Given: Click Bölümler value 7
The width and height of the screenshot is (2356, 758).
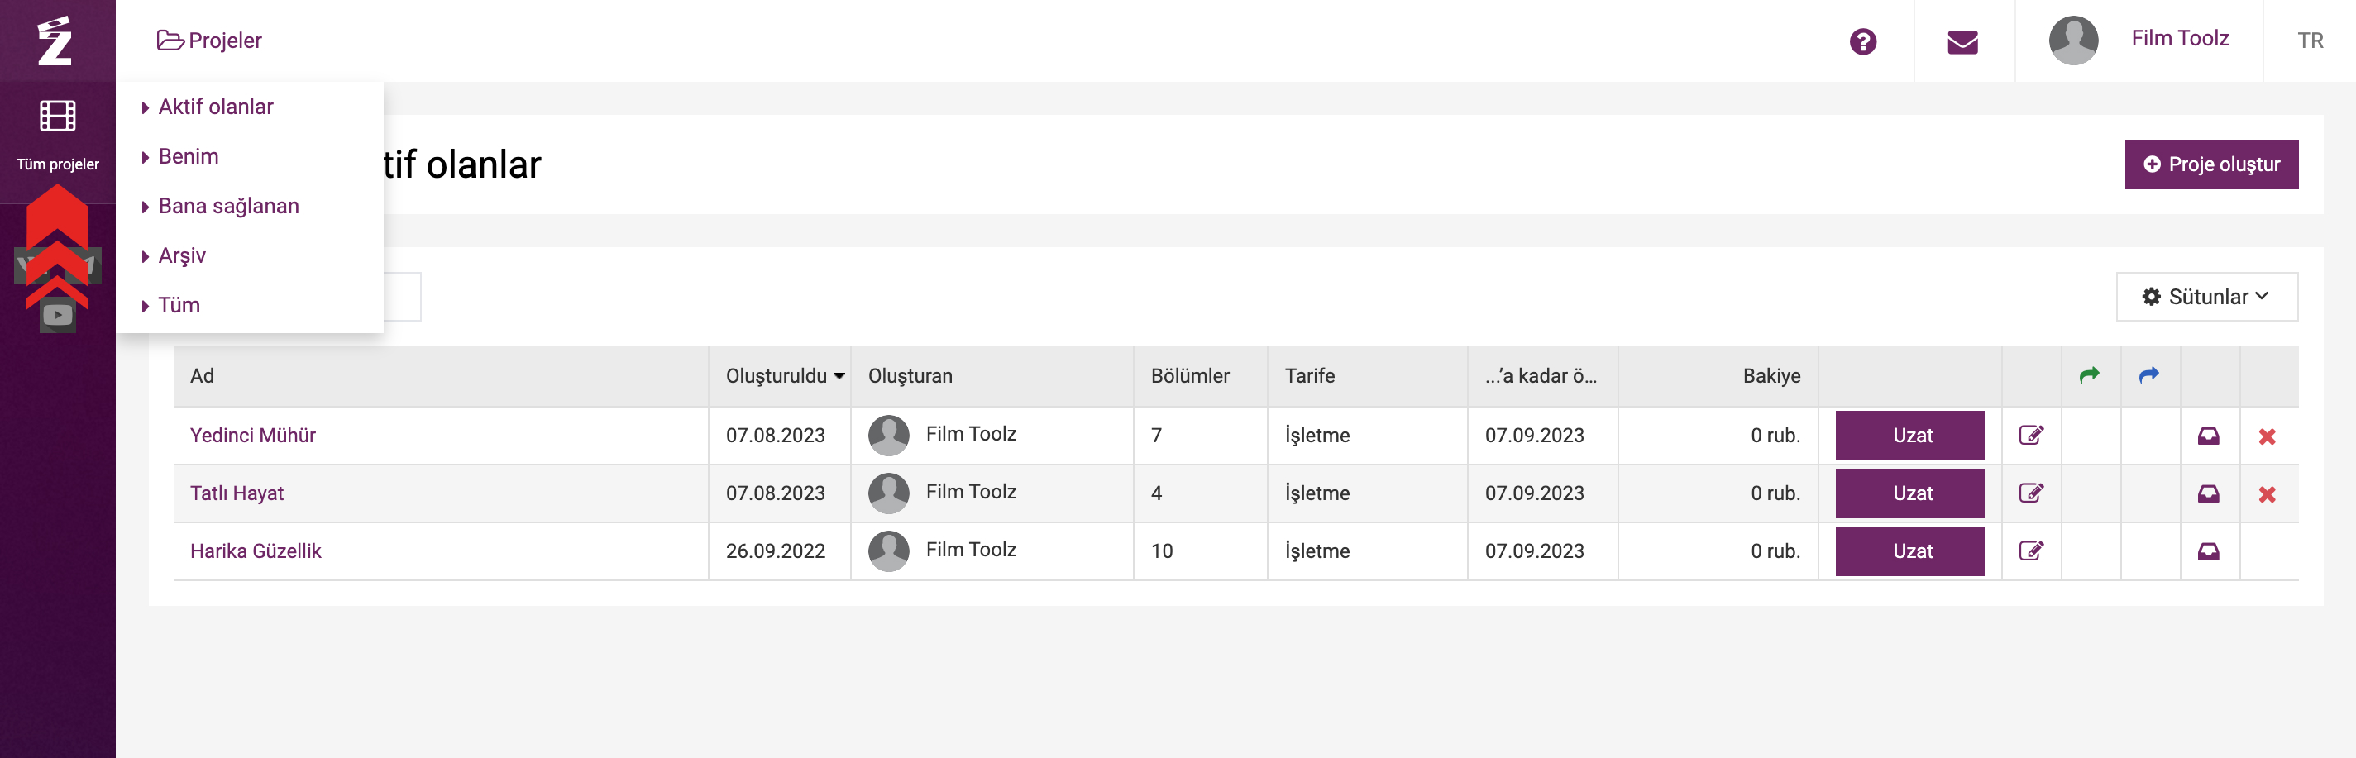Looking at the screenshot, I should coord(1156,436).
